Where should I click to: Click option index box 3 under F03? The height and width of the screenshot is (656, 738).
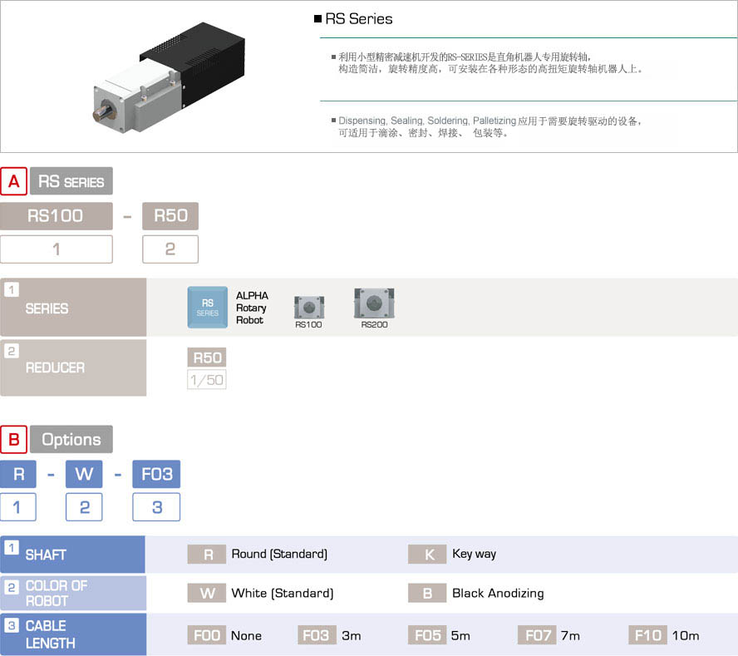pyautogui.click(x=156, y=507)
